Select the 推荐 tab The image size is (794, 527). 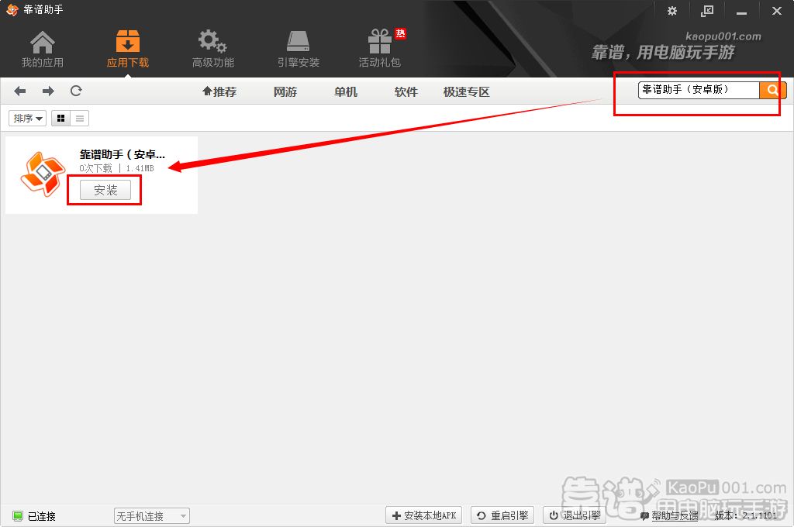[x=219, y=91]
